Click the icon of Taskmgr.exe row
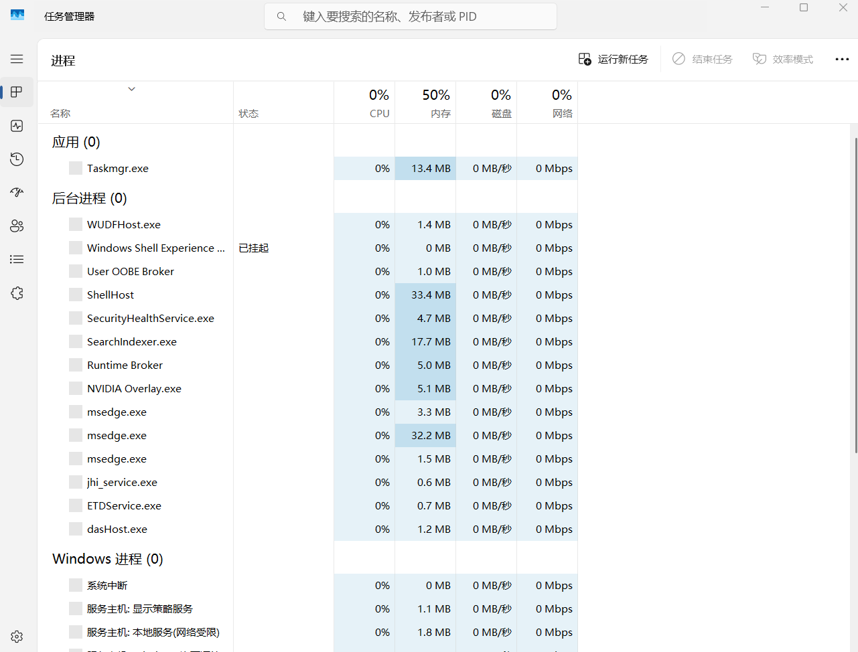 click(76, 168)
